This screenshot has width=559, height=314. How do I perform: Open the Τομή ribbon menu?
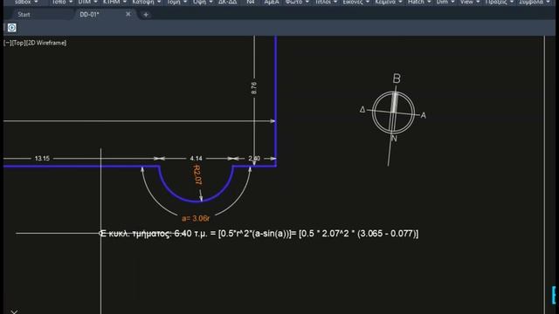coord(176,2)
